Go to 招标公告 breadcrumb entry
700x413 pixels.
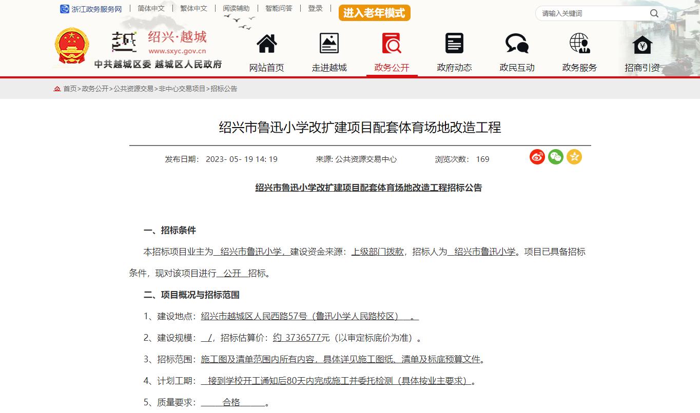225,88
